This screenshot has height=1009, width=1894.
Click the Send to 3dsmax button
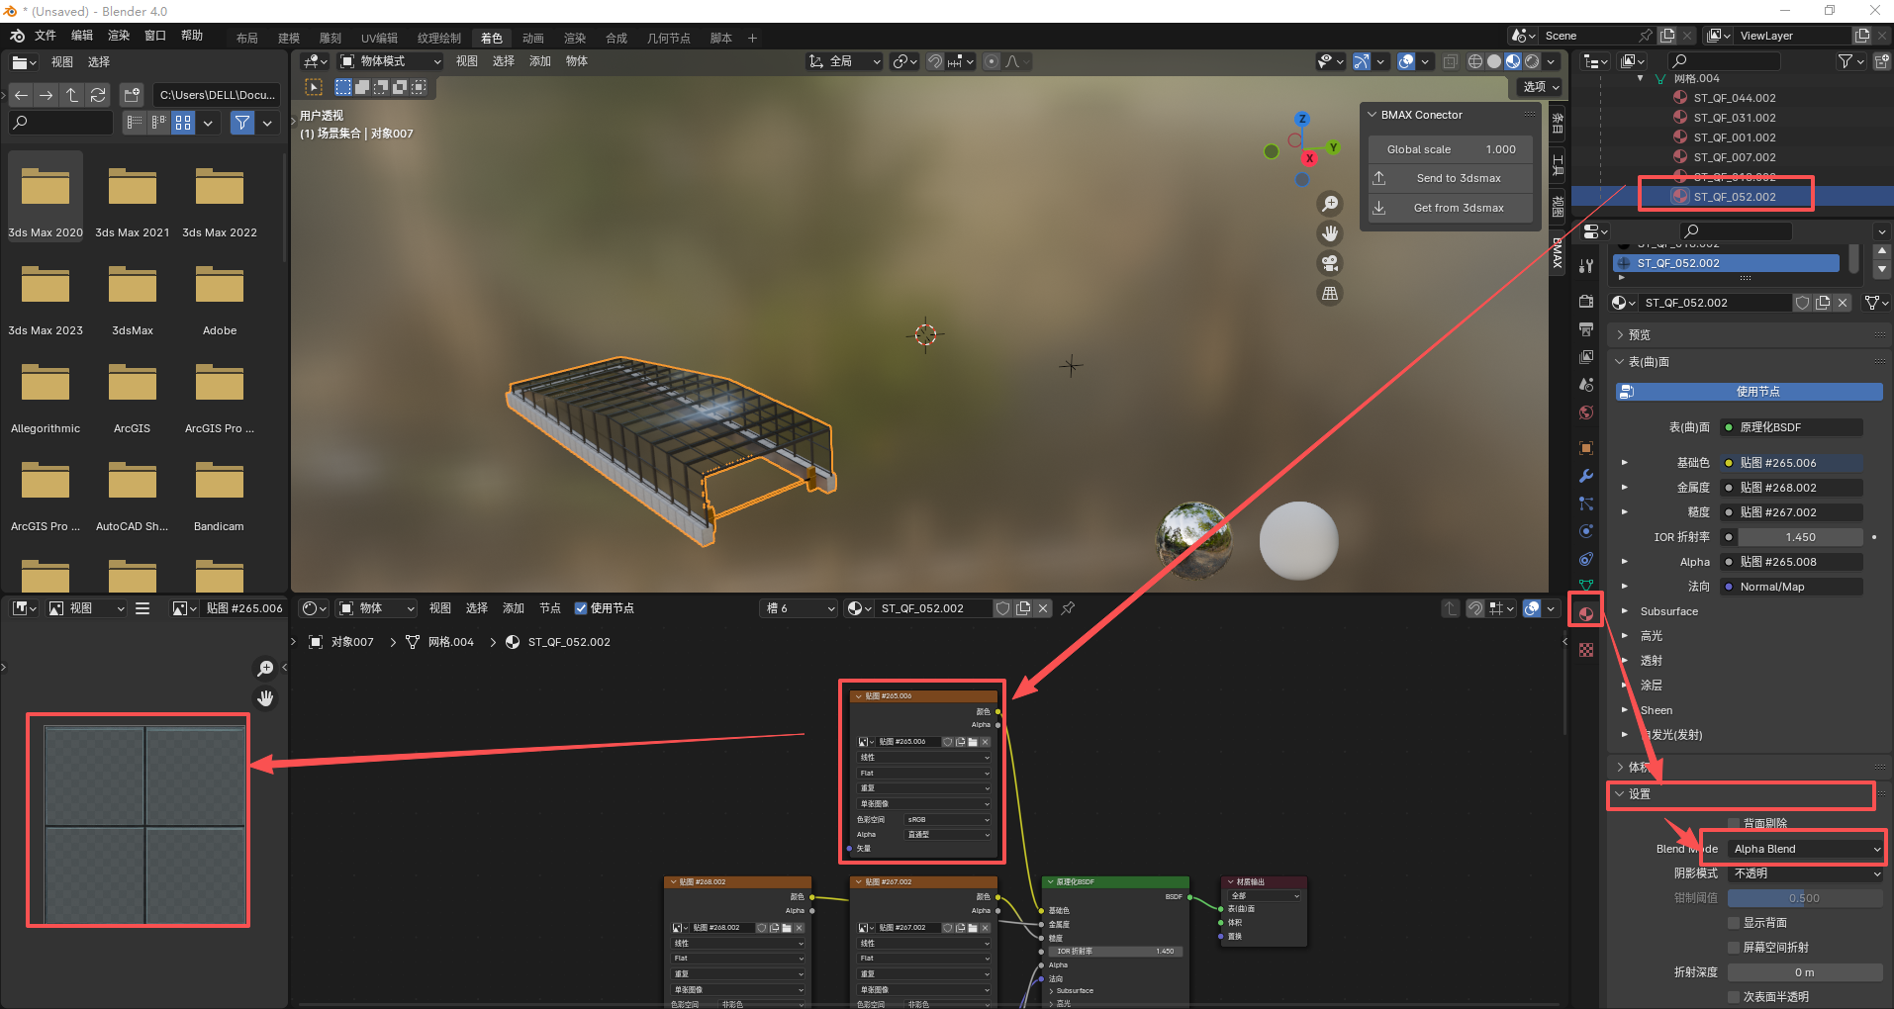point(1451,178)
